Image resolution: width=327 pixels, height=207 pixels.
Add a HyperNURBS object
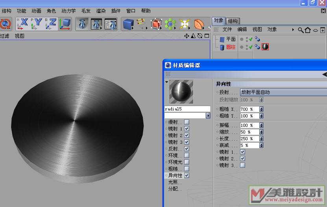156,24
